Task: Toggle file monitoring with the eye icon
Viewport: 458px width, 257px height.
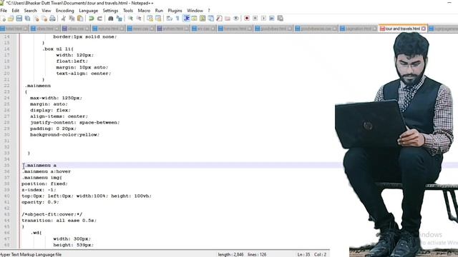Action: [235, 19]
